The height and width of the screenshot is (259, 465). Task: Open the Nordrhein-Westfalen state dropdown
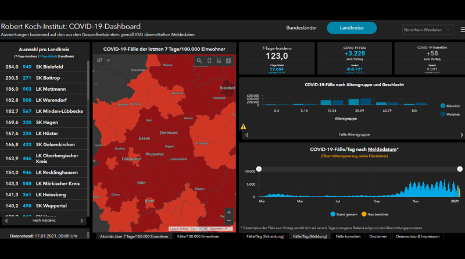(x=428, y=30)
